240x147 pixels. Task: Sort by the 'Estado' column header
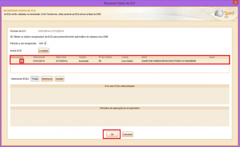82,57
